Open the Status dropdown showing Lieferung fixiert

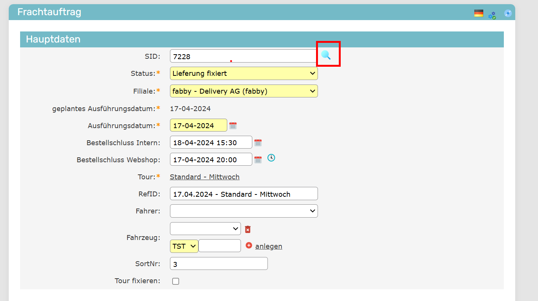[244, 74]
